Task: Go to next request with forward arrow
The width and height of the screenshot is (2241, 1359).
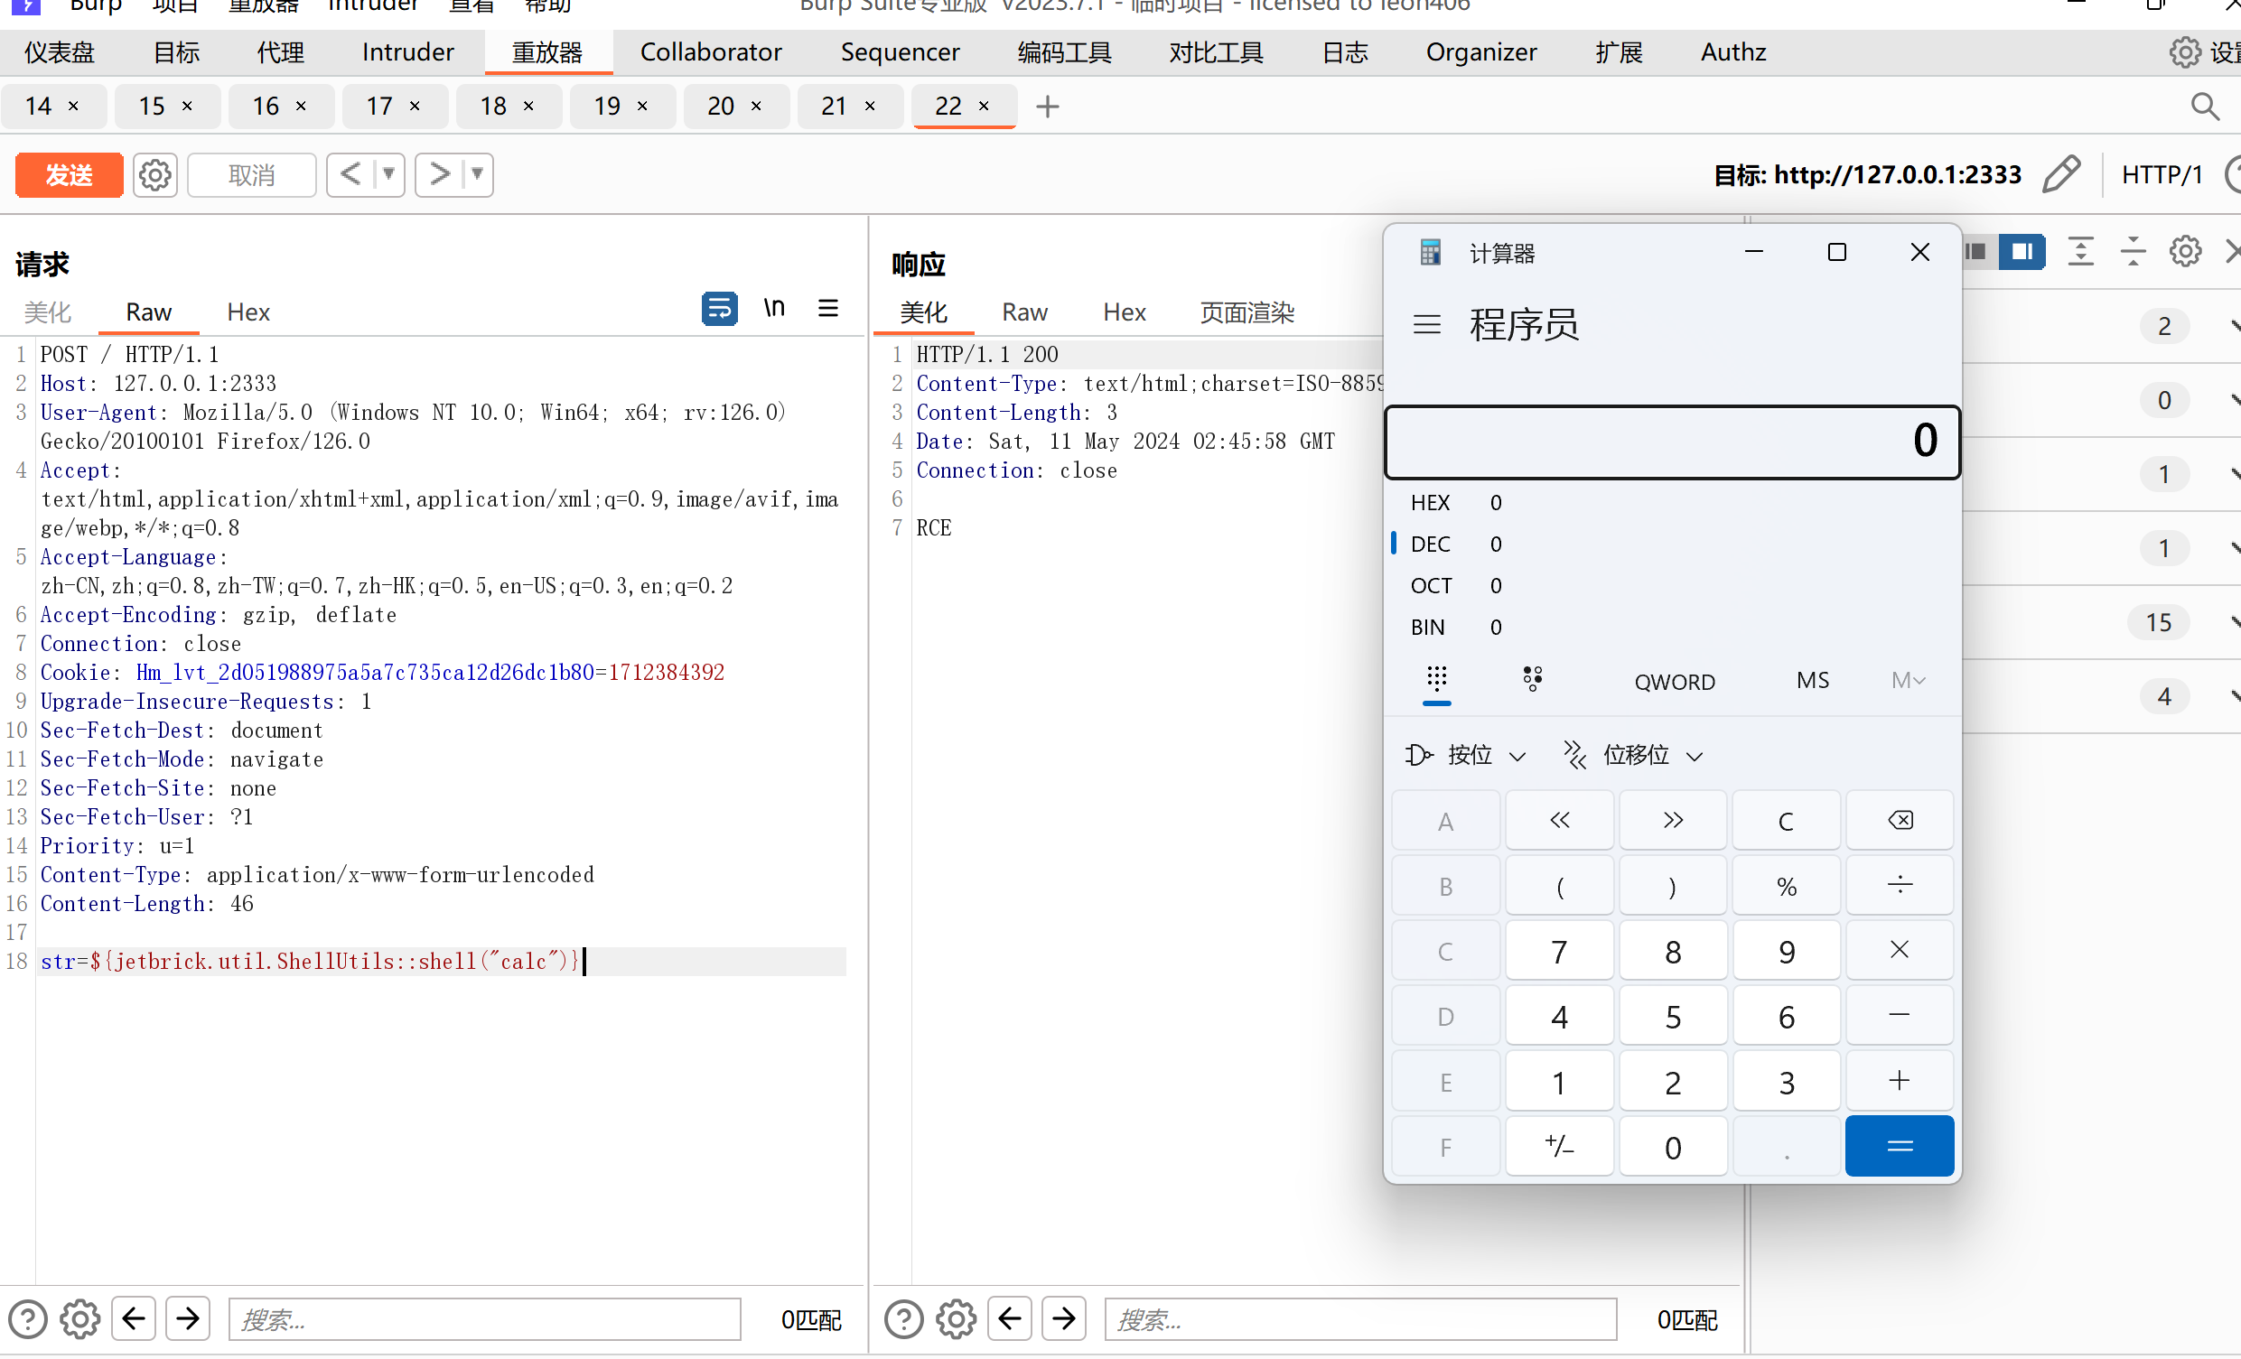Action: point(439,173)
